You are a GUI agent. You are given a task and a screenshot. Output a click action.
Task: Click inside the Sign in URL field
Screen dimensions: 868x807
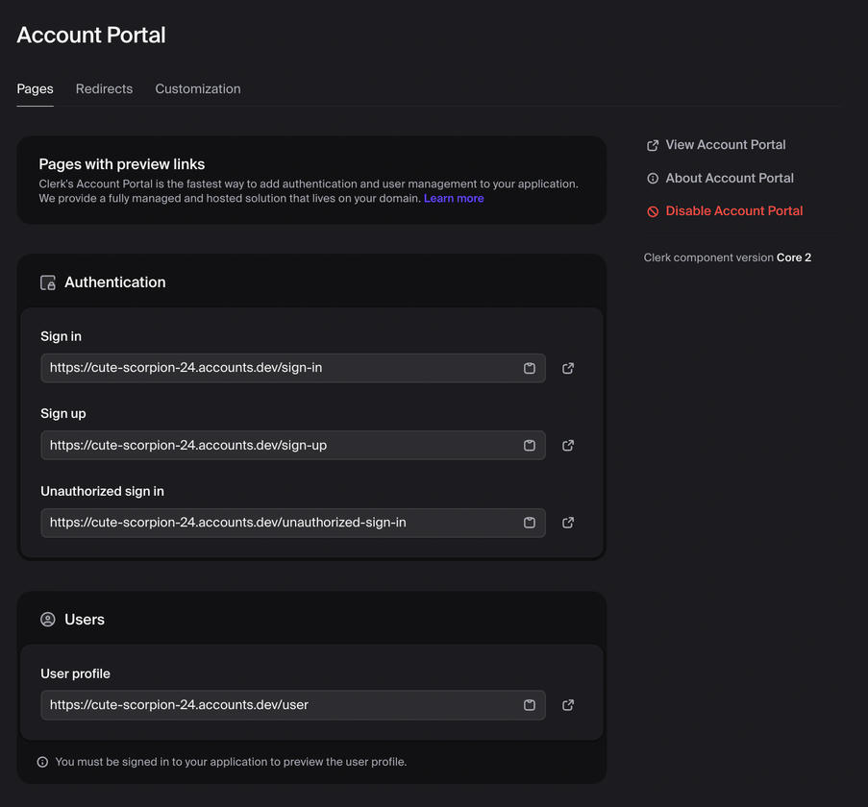(x=279, y=368)
